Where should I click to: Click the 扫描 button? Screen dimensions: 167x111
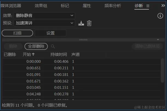17,33
